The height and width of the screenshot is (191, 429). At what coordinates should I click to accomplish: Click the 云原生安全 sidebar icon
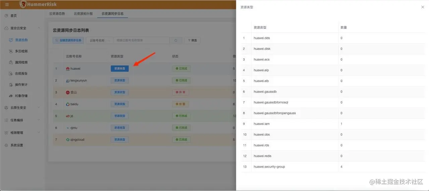click(6, 108)
